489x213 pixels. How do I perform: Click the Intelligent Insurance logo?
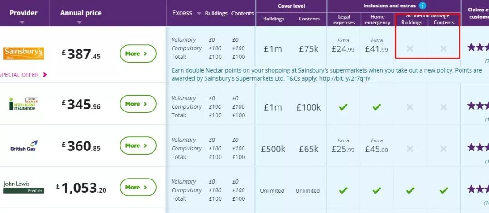pos(24,104)
